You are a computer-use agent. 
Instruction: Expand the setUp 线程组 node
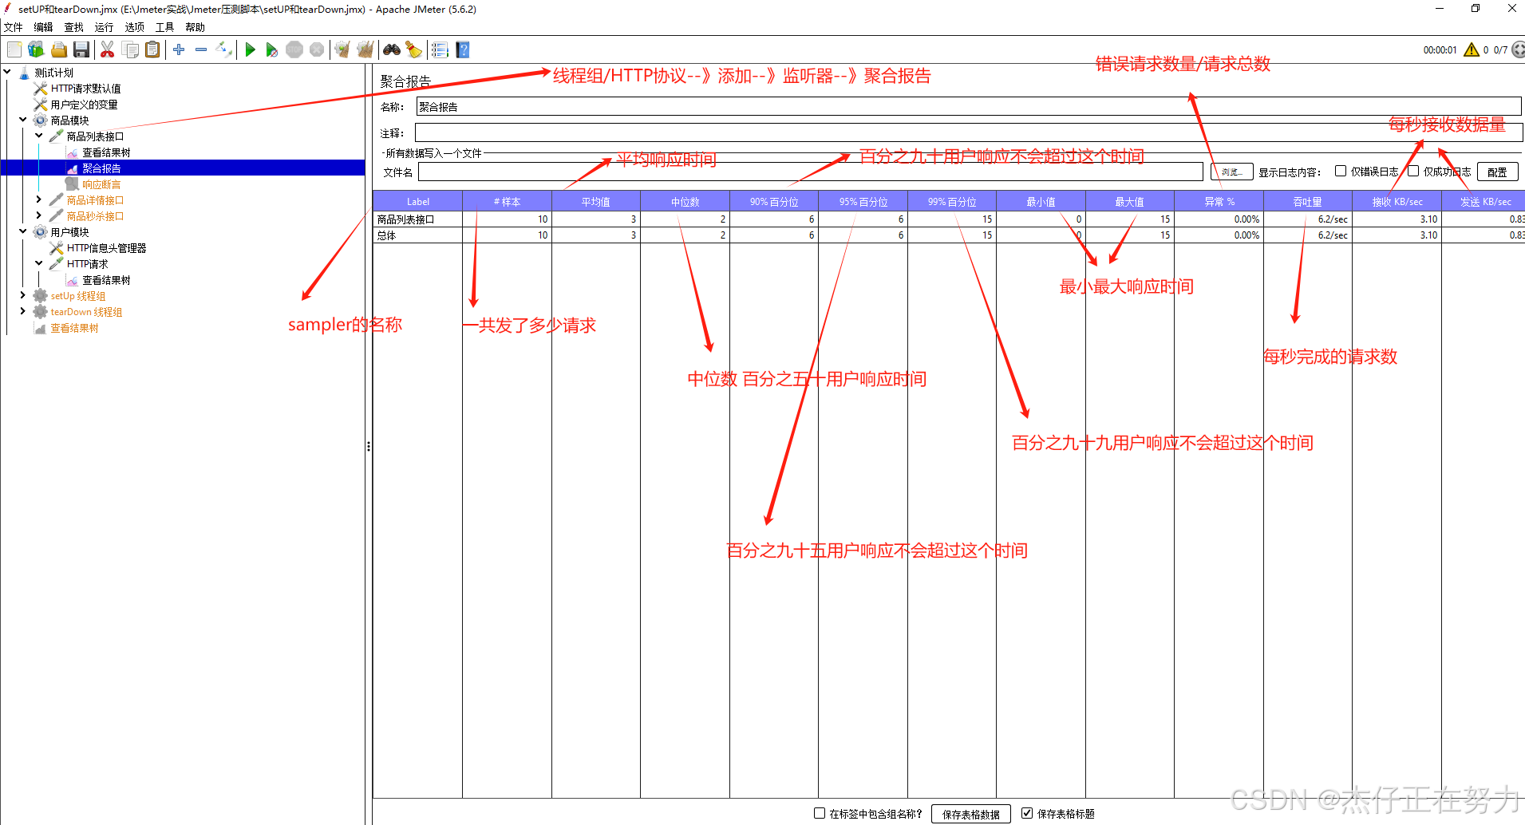pos(22,295)
